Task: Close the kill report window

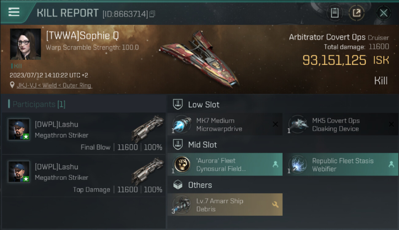Action: 383,13
